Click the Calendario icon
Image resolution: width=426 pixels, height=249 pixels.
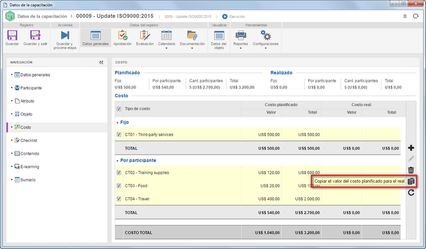point(166,36)
